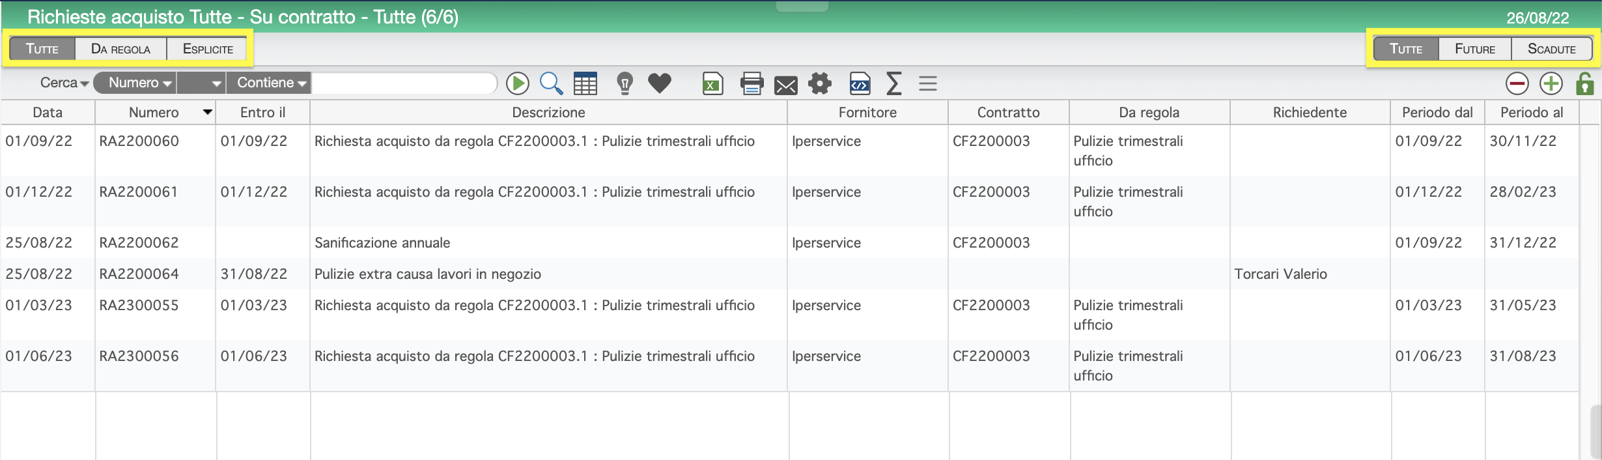Sort by the Periodo dal column header
Image resolution: width=1602 pixels, height=460 pixels.
click(x=1437, y=112)
